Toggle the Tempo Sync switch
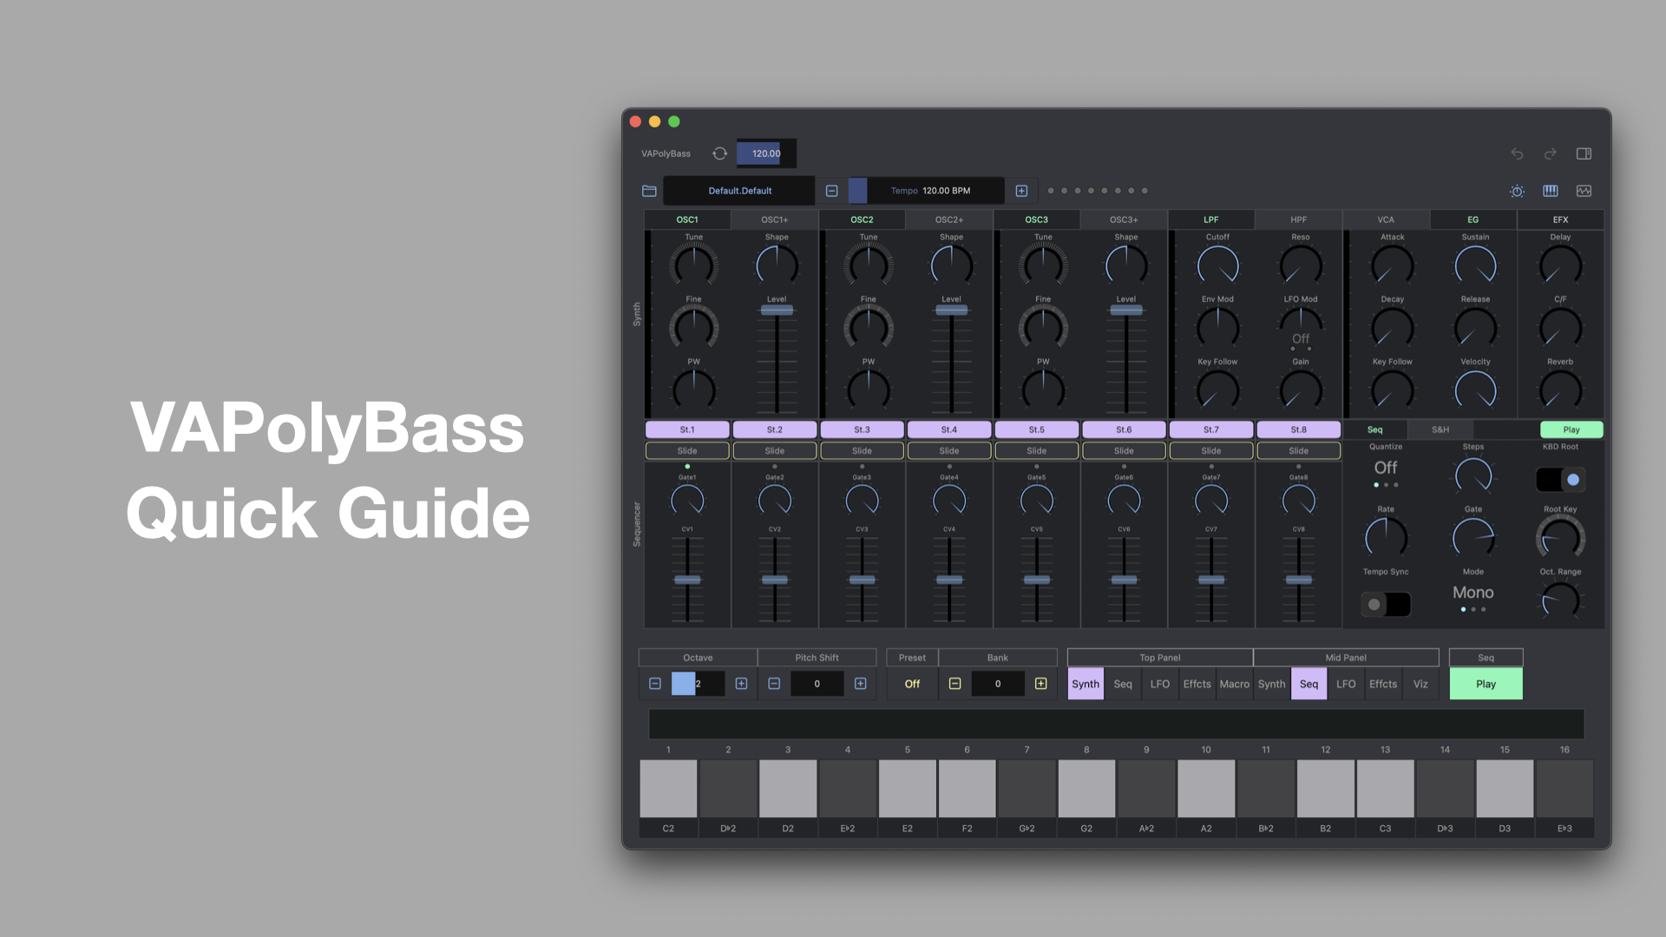Screen dimensions: 1666x937 pyautogui.click(x=1386, y=604)
